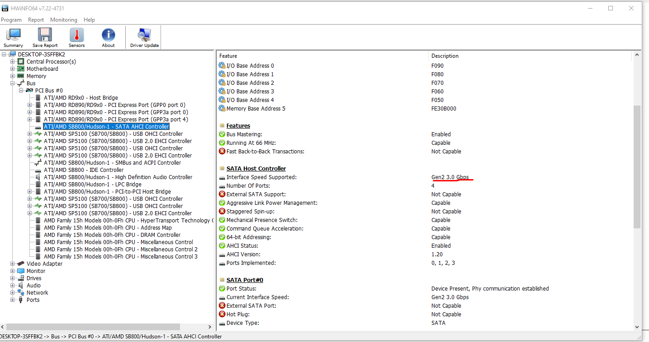649x342 pixels.
Task: Click the Fast Back-to-Back Transactions status icon
Action: (222, 151)
